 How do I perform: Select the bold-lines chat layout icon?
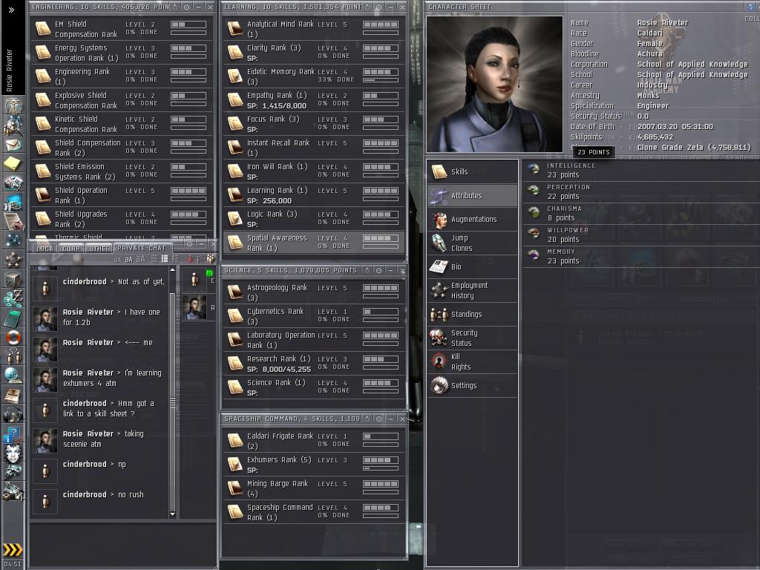tap(165, 259)
